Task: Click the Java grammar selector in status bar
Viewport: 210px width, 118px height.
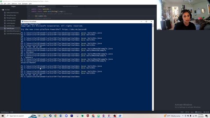Action: pos(192,112)
